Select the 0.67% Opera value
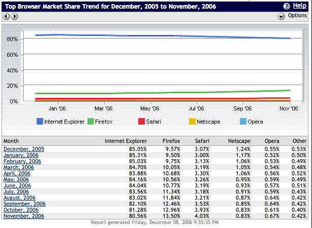The width and height of the screenshot is (312, 228). pos(272,216)
